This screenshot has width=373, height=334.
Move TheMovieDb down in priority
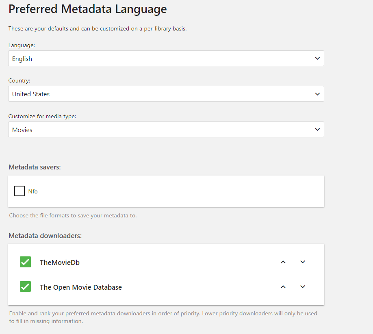click(303, 262)
